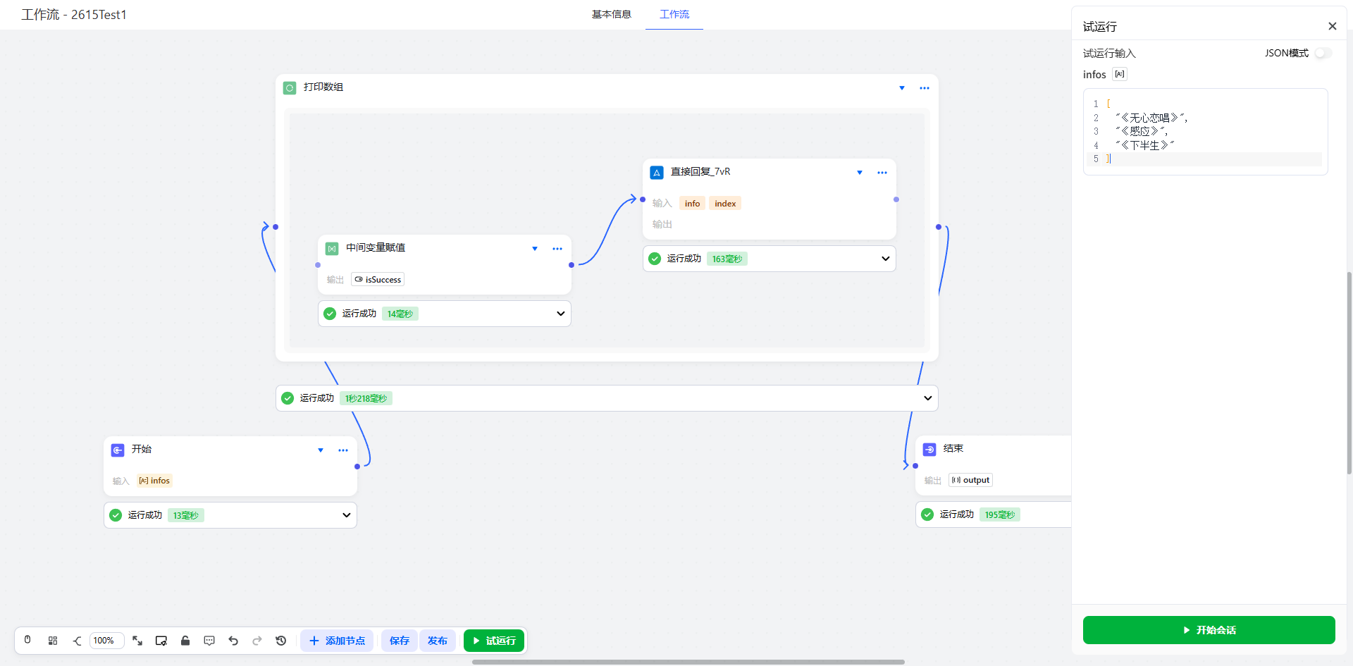Expand the 163毫秒 run result dropdown

886,259
